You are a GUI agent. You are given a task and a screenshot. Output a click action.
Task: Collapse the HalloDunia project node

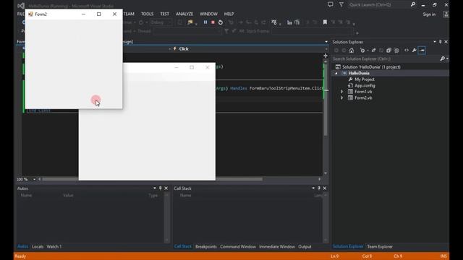pos(336,73)
